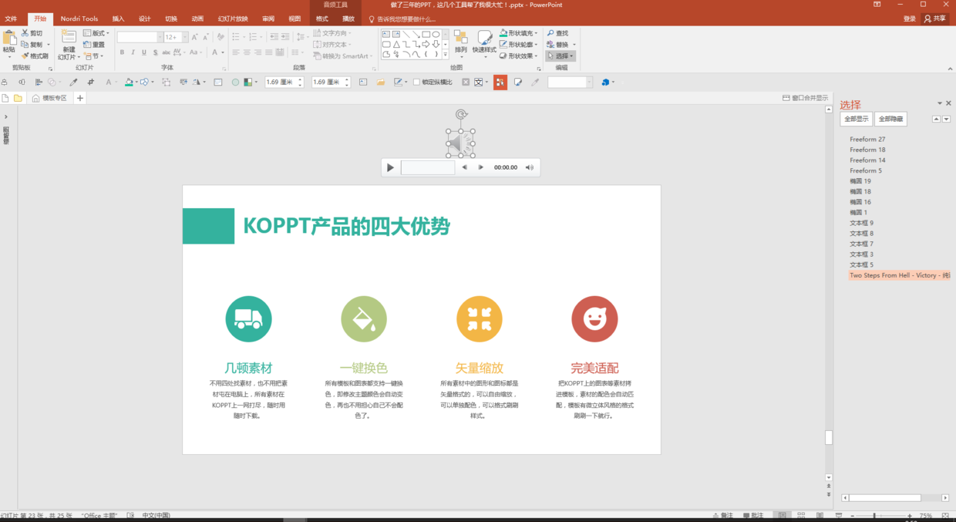Close the Selection (选择) pane
956x522 pixels.
pos(948,103)
